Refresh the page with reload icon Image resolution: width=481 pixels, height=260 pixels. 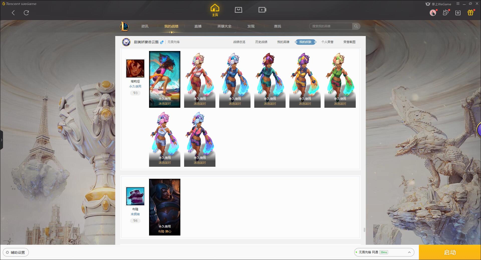click(26, 12)
